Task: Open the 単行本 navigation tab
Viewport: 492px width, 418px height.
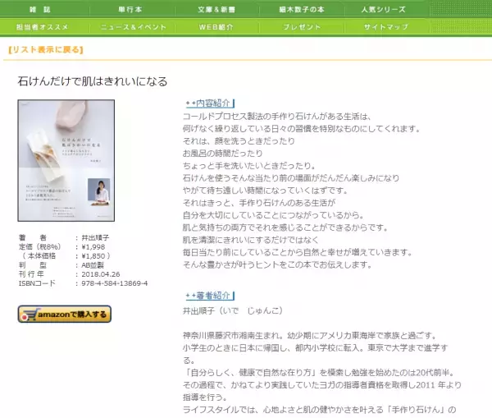Action: pos(130,9)
